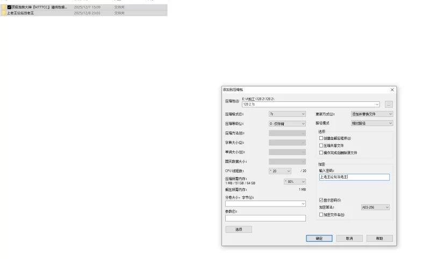Select the H777CC folder name text
The image size is (430, 259).
coord(39,7)
